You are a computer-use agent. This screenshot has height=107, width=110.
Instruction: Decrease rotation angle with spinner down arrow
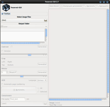7,73
